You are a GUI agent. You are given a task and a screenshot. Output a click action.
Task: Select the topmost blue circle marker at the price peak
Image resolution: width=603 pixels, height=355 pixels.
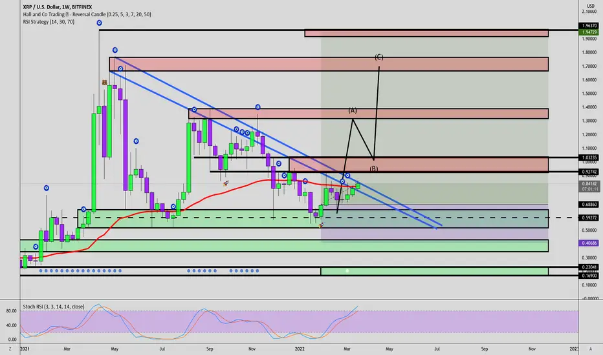[x=99, y=23]
